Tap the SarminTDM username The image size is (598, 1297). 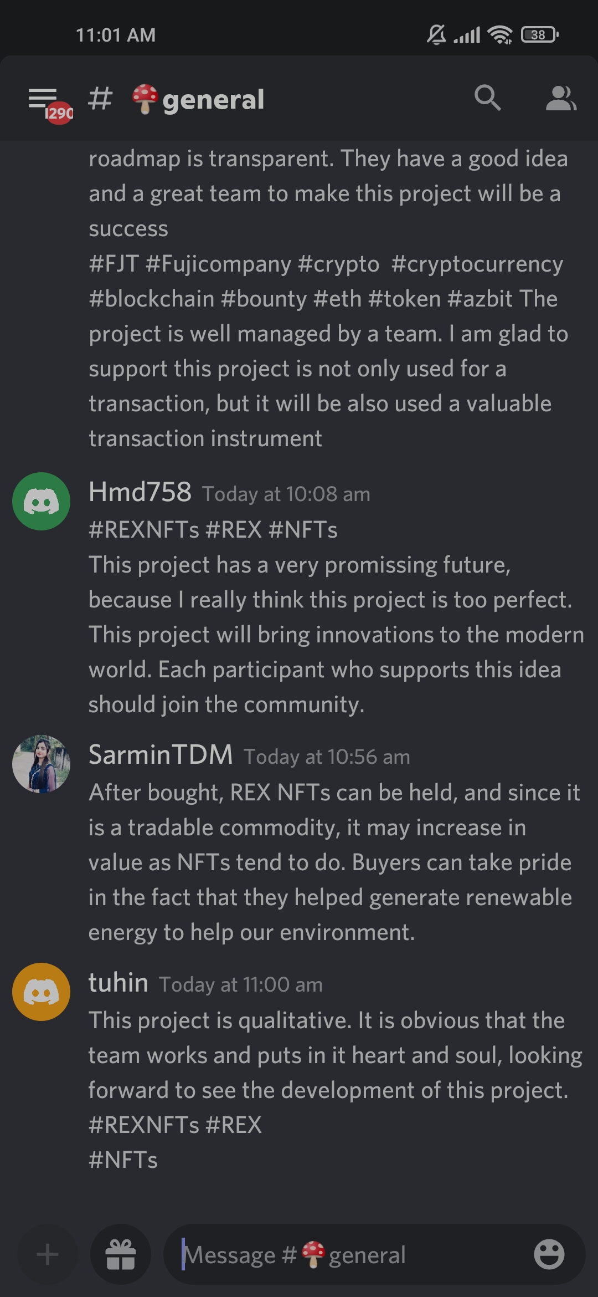161,755
